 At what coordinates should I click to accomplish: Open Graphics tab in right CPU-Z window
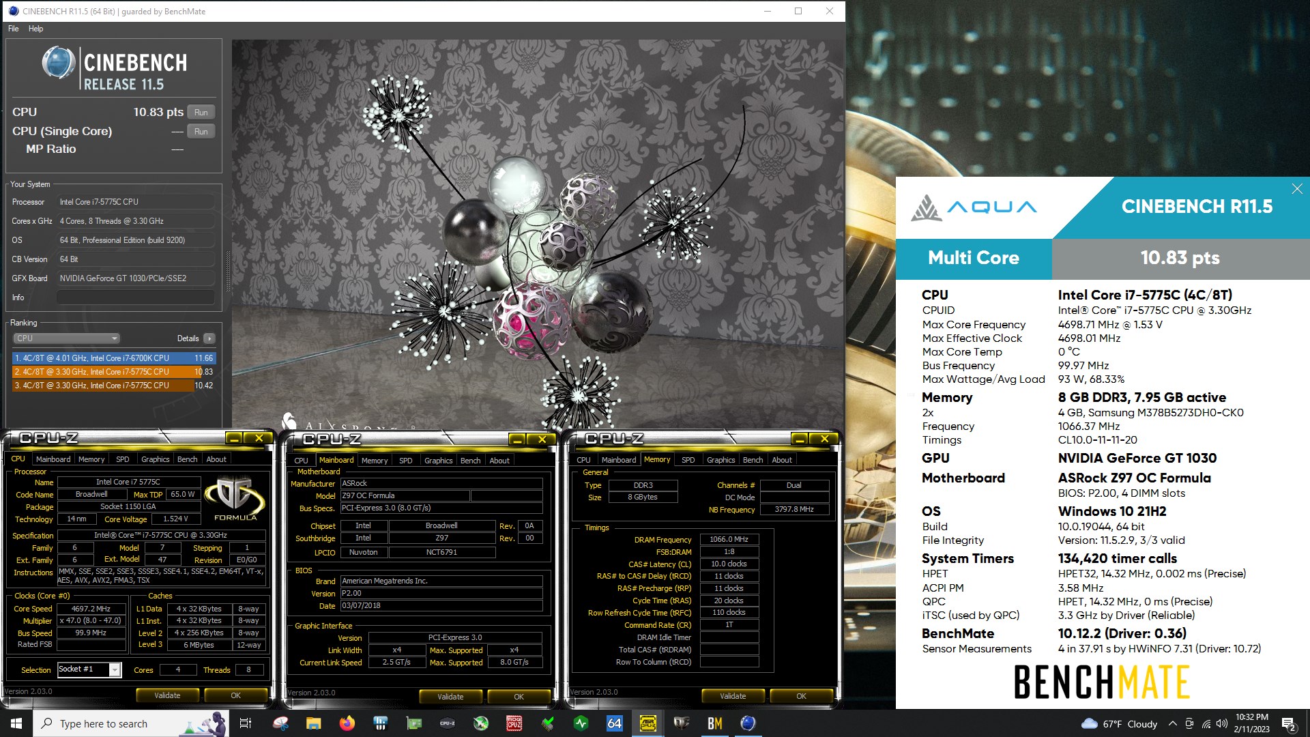pyautogui.click(x=721, y=460)
